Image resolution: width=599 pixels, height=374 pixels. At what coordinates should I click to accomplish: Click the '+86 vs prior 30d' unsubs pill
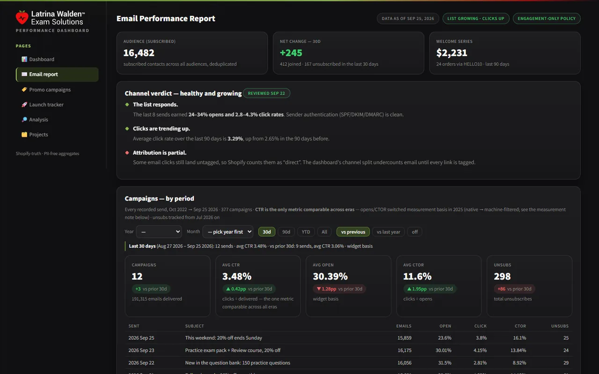514,289
